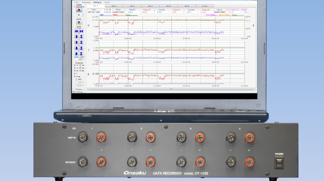Viewport: 324px width, 181px height.
Task: Compress time axis with horizontal zoom-in arrows
Action: point(81,31)
